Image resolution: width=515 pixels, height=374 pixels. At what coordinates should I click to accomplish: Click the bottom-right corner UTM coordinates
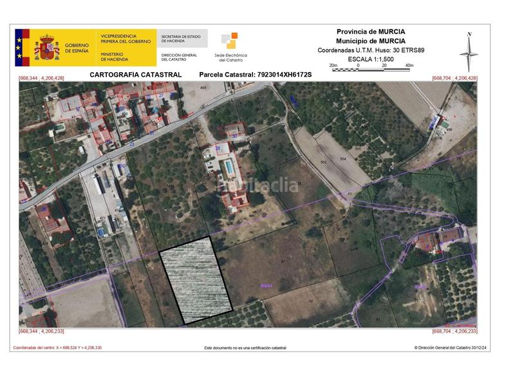tap(454, 331)
